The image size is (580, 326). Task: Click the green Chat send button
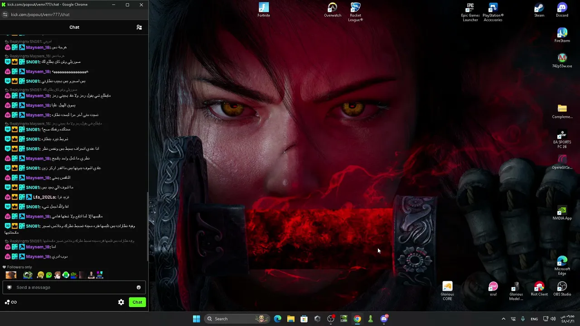(x=137, y=302)
